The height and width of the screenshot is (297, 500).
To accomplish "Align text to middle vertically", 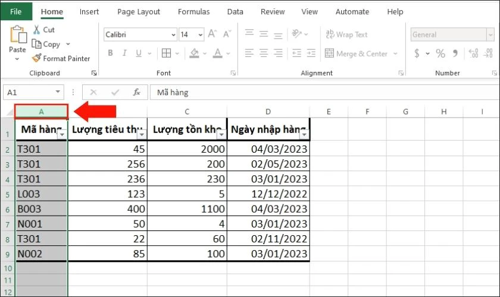I will pyautogui.click(x=264, y=34).
